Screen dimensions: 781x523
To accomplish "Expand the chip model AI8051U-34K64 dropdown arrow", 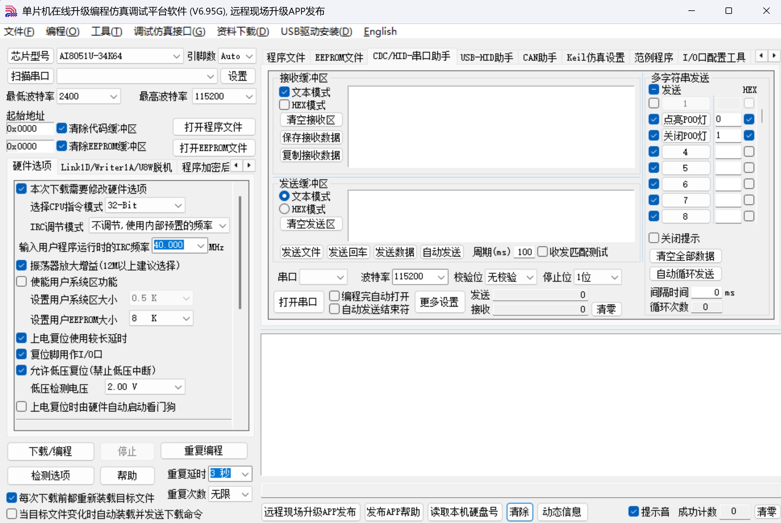I will pyautogui.click(x=176, y=56).
